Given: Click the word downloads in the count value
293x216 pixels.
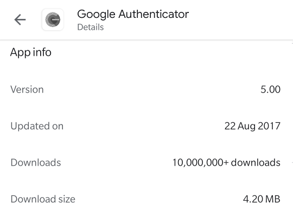Looking at the screenshot, I should point(256,162).
